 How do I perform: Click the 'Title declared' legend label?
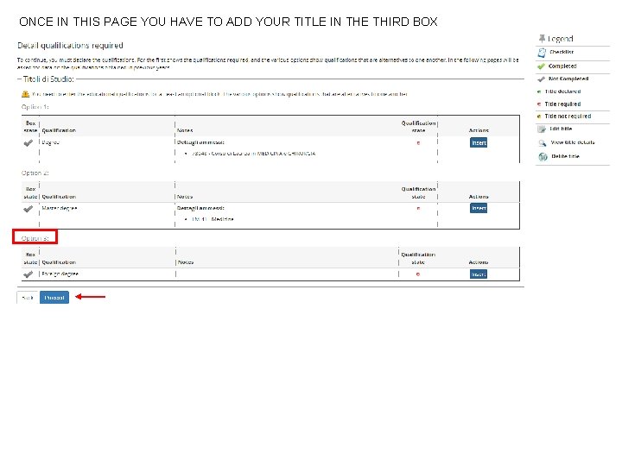tap(563, 91)
